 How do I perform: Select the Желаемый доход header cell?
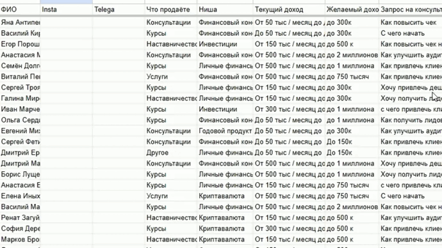[352, 10]
